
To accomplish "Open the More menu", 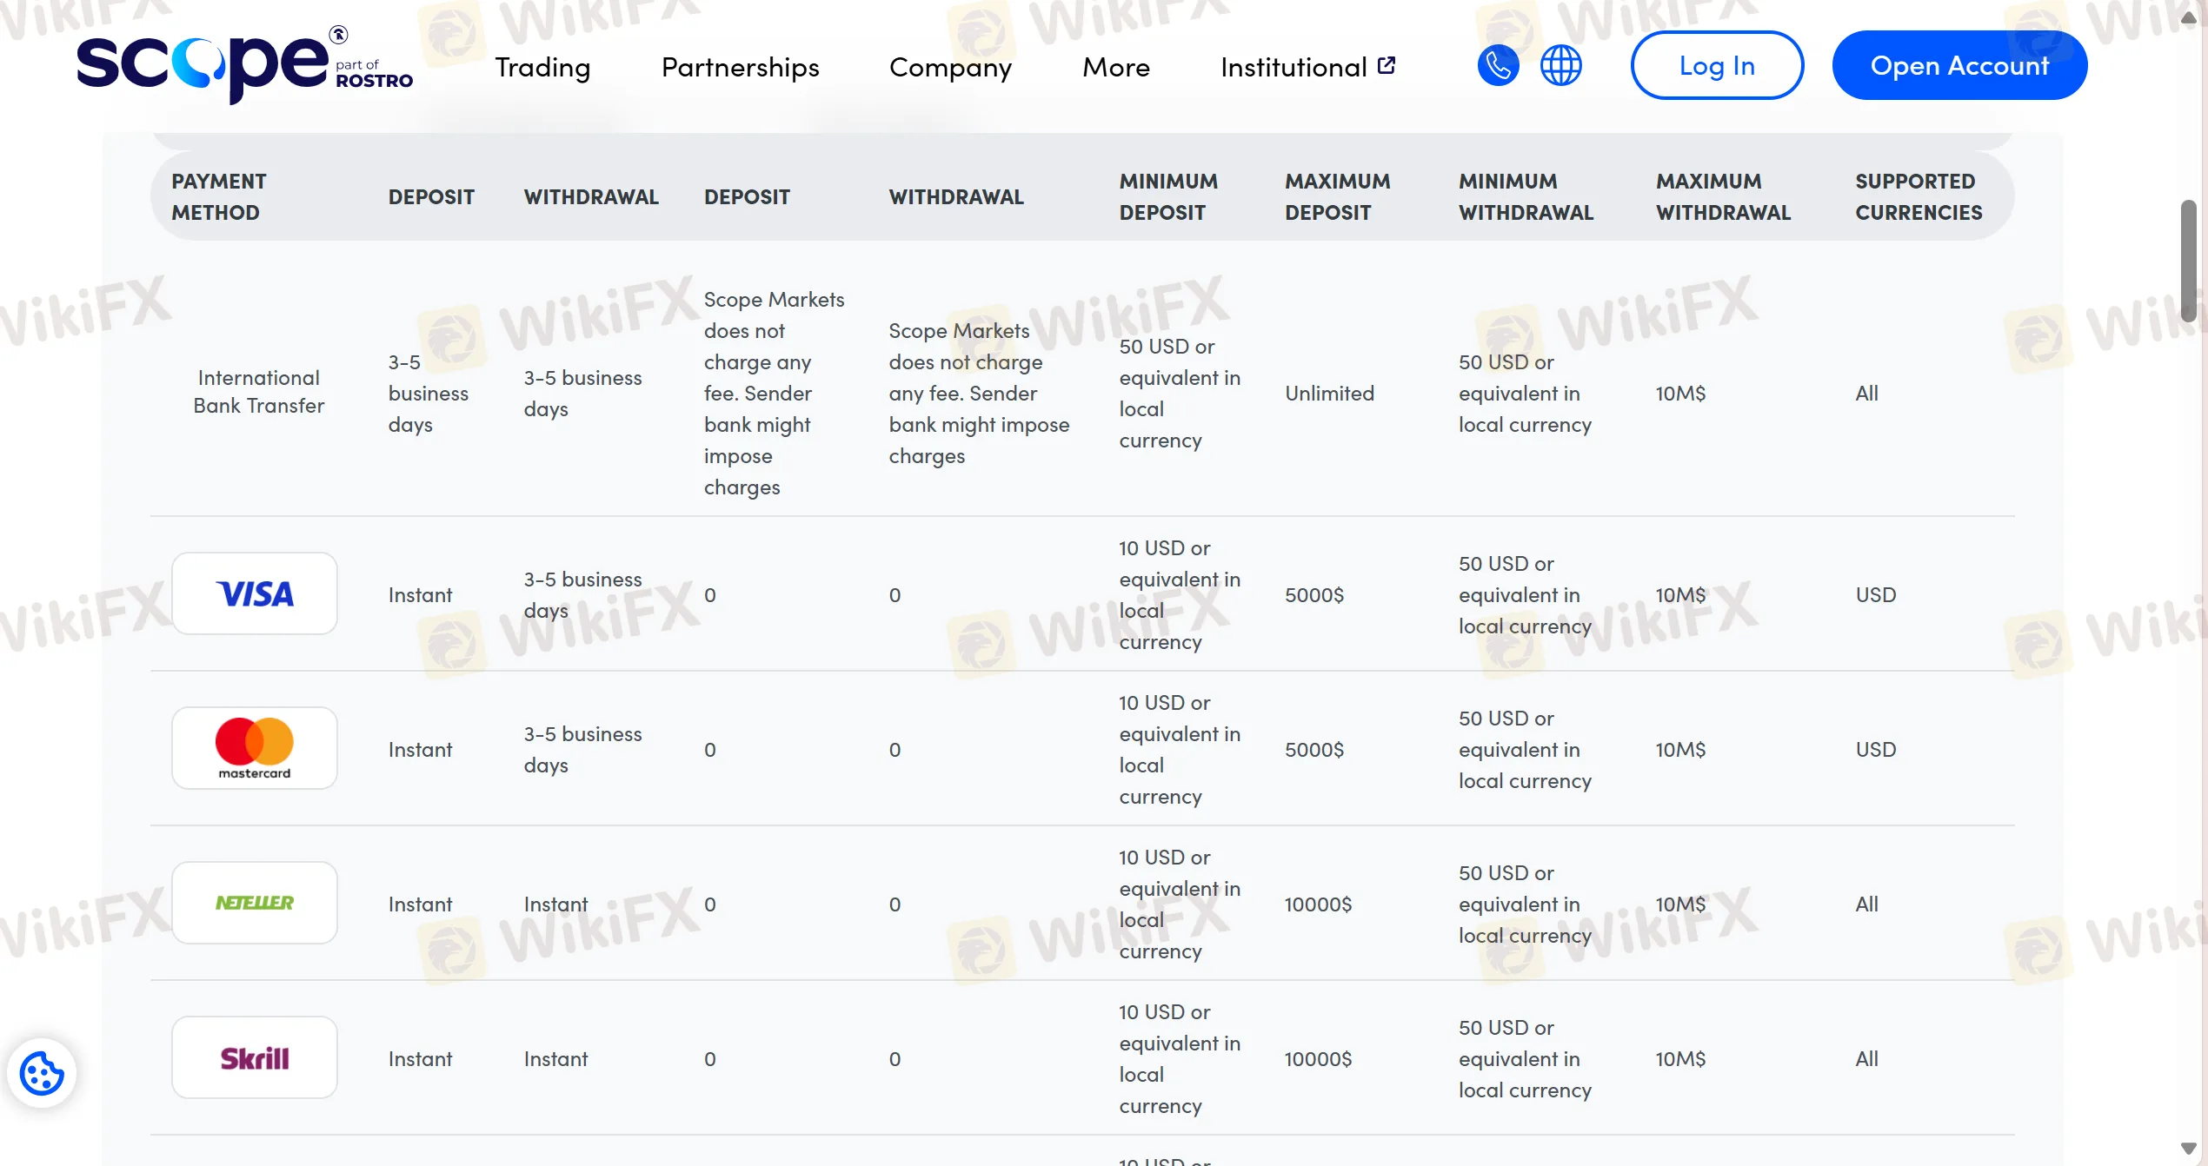I will point(1116,67).
